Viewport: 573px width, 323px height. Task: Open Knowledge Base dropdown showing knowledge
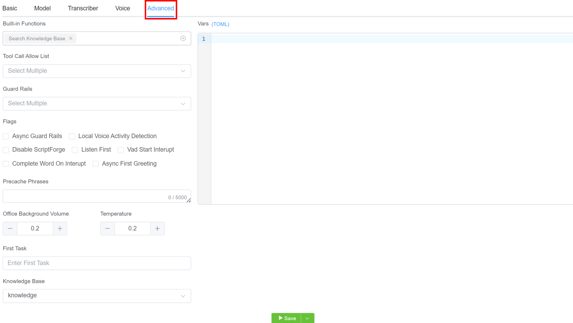point(97,296)
